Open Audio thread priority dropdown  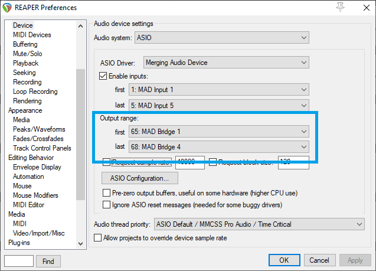[259, 224]
